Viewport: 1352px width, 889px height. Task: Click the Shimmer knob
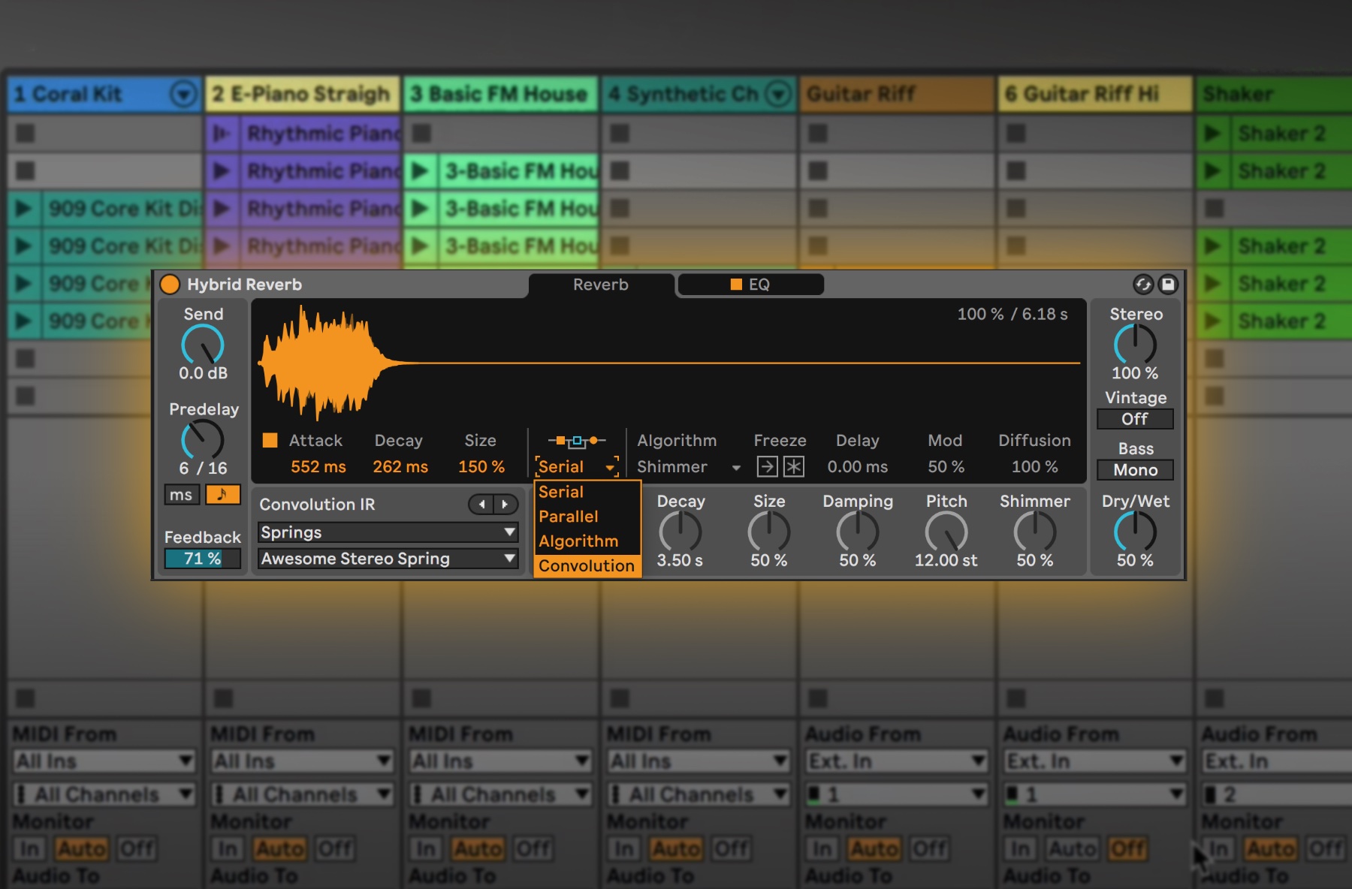tap(1034, 532)
